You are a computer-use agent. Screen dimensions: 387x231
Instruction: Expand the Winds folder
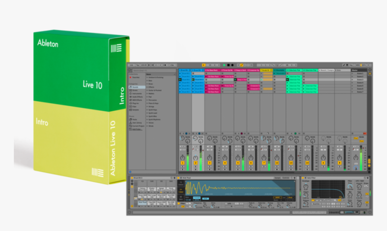[x=147, y=126]
